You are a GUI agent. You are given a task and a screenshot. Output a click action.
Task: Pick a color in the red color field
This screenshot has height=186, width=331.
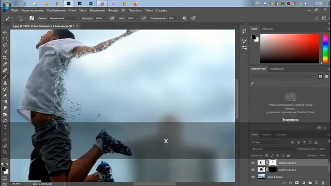click(290, 49)
